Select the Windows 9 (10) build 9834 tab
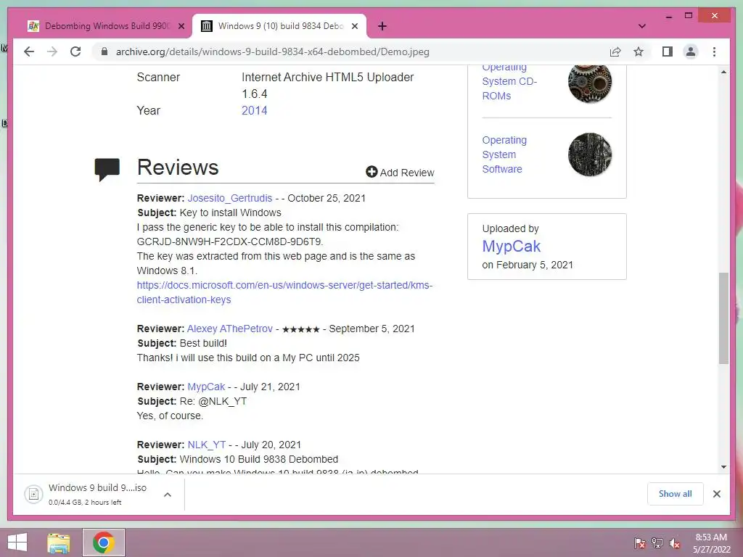This screenshot has width=743, height=557. pyautogui.click(x=279, y=26)
